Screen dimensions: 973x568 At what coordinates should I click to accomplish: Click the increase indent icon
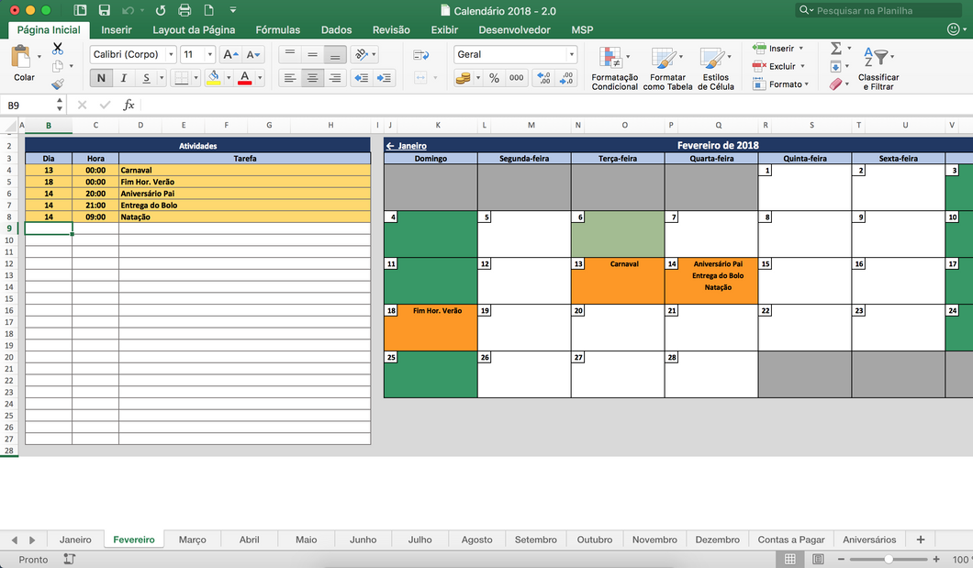(384, 78)
